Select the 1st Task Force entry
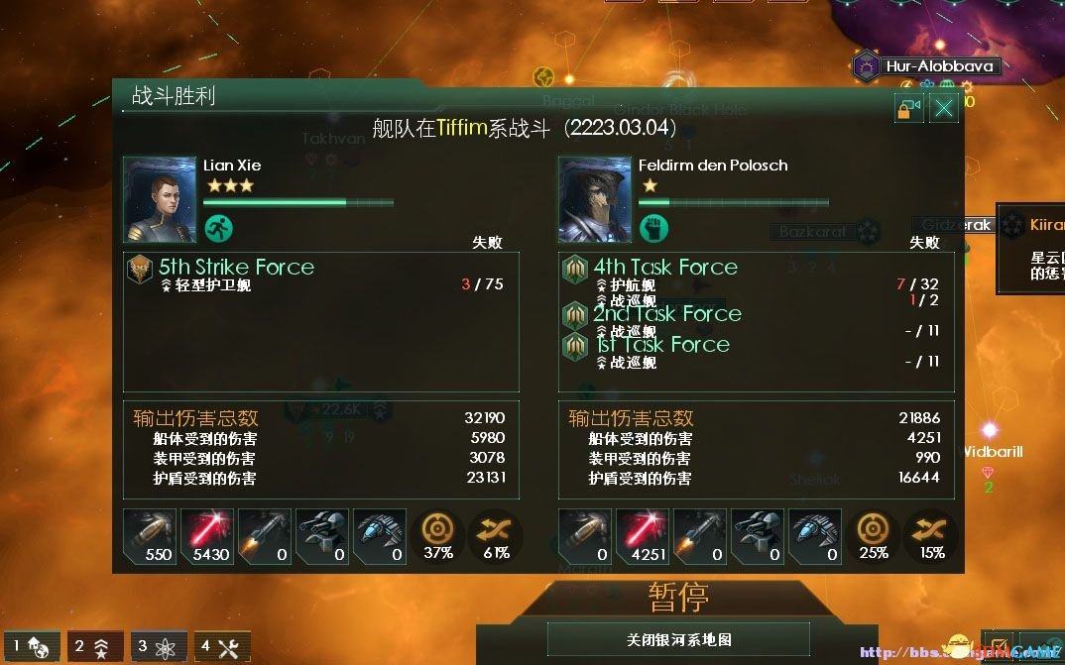The width and height of the screenshot is (1065, 665). [x=663, y=345]
